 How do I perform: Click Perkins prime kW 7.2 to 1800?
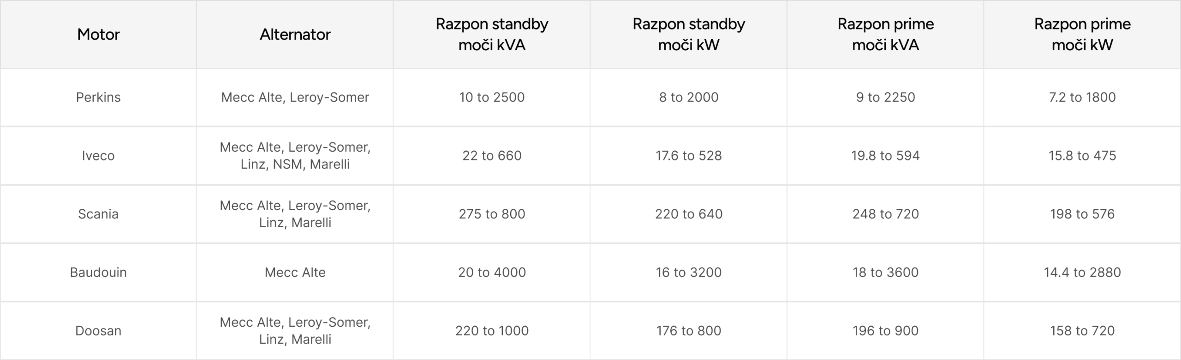click(1082, 97)
